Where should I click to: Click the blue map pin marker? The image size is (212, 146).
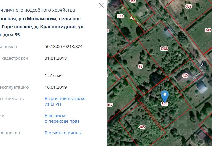165,96
